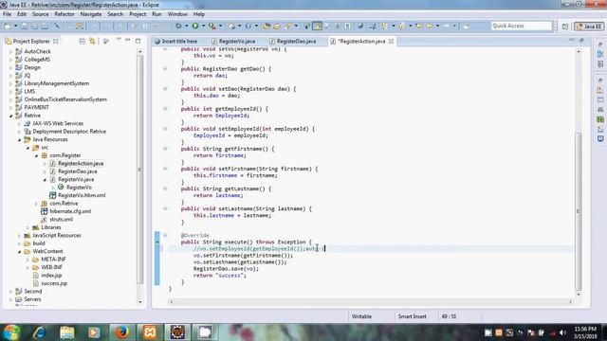Open the Run configurations dropdown arrow
Viewport: 607px width, 341px height.
(x=203, y=26)
